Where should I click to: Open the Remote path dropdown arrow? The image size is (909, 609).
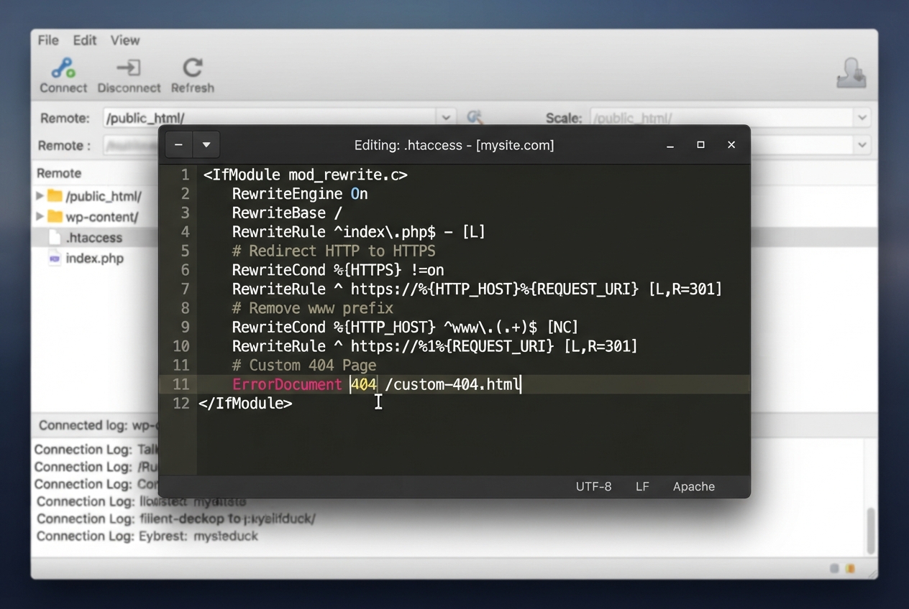[x=446, y=118]
